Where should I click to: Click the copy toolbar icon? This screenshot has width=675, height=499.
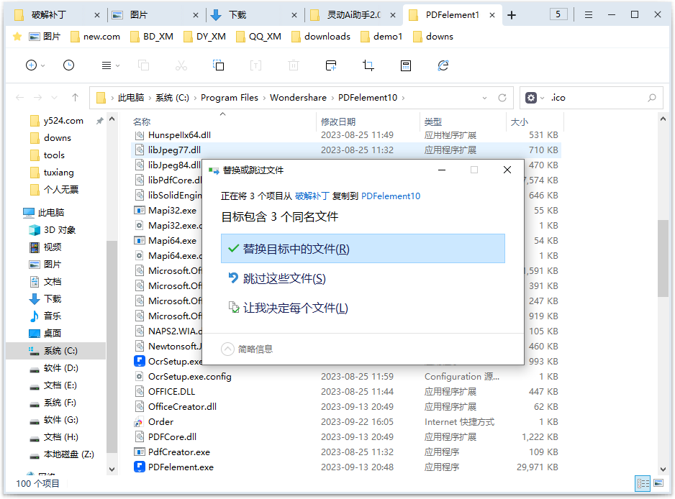(x=143, y=65)
